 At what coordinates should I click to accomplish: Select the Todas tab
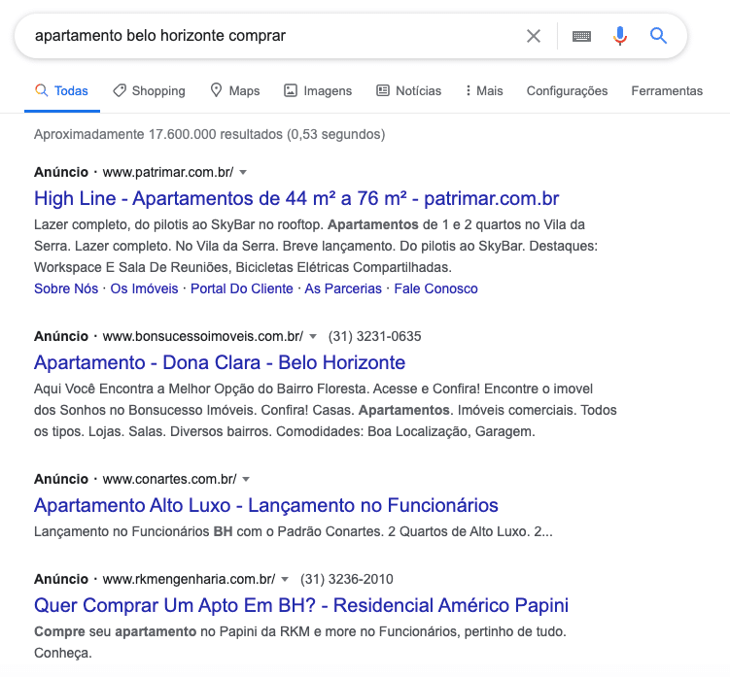pos(62,90)
